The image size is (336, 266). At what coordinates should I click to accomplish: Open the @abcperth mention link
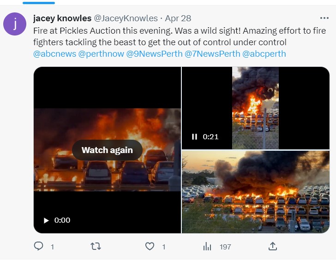coord(264,53)
